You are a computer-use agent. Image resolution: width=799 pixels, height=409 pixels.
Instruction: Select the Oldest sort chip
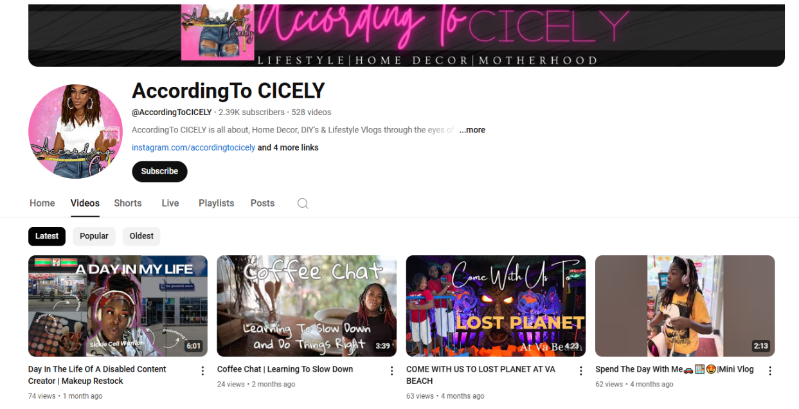tap(141, 236)
